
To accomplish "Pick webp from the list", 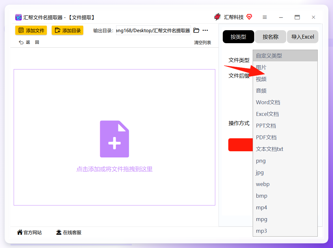I will tap(285, 184).
